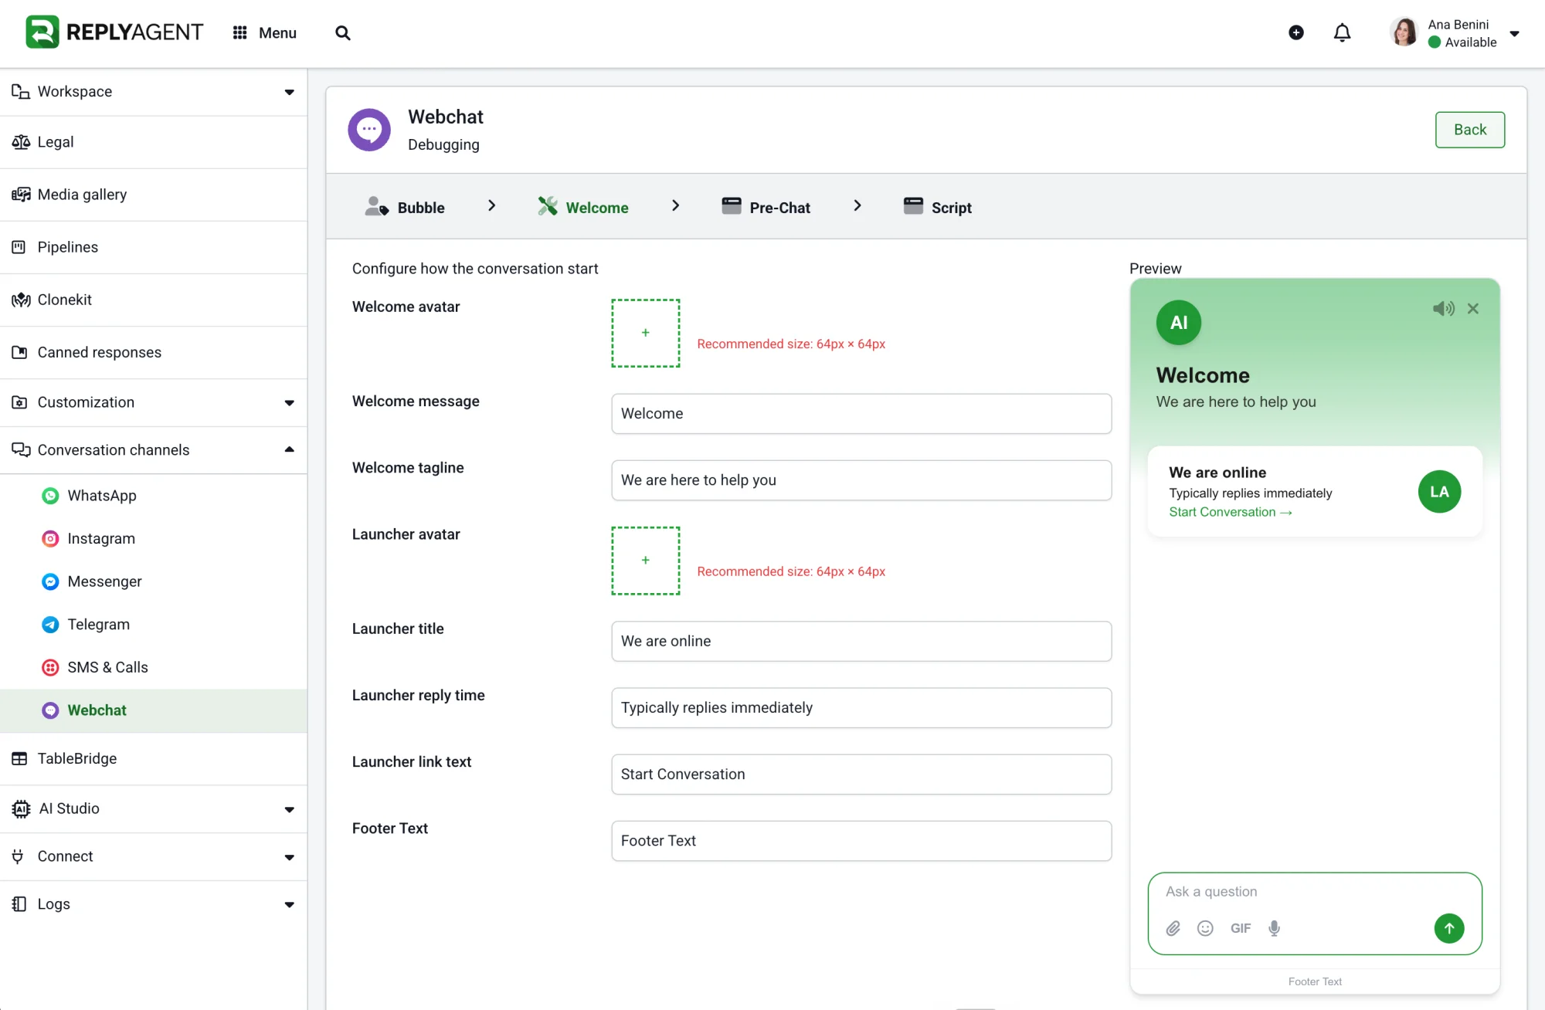The width and height of the screenshot is (1545, 1010).
Task: Expand the Logs section
Action: coord(154,904)
